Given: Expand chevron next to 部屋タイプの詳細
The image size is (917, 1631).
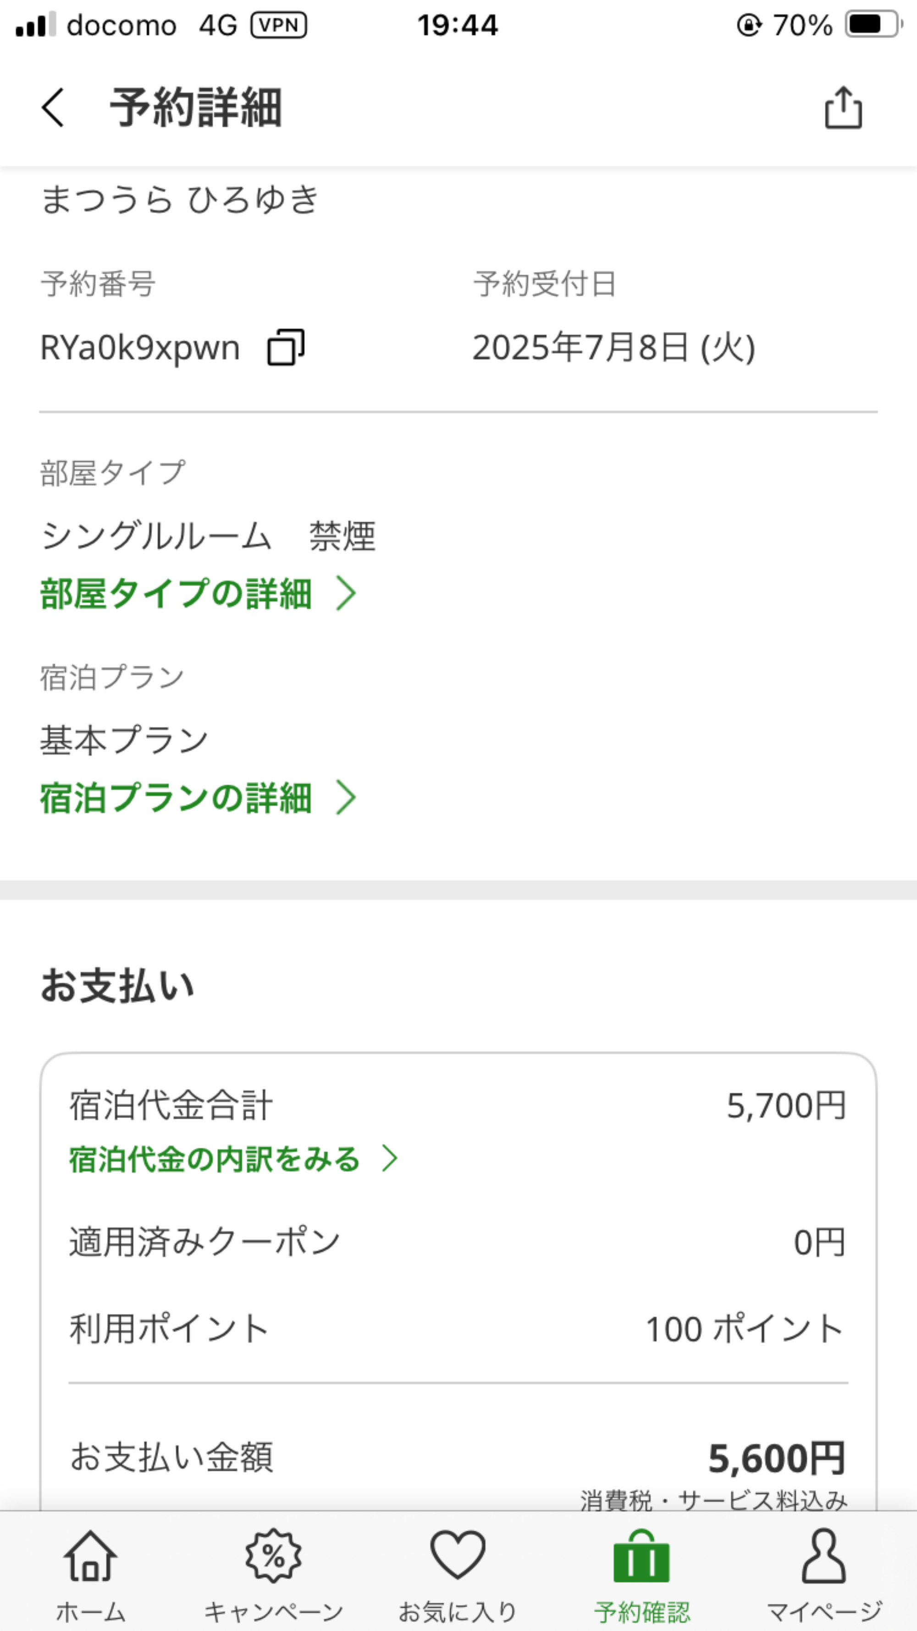Looking at the screenshot, I should tap(346, 594).
